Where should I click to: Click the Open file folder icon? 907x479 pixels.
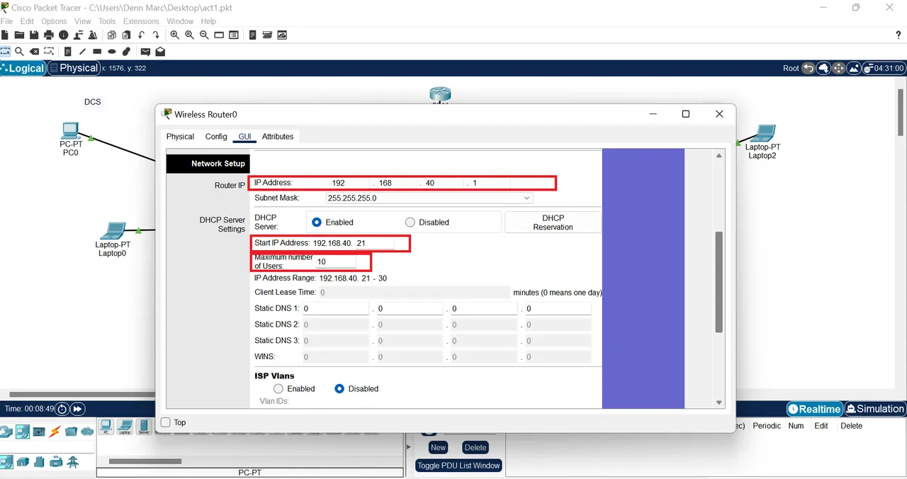click(19, 35)
